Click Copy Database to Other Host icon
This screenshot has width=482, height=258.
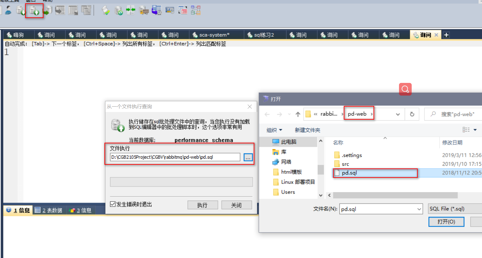click(x=48, y=10)
